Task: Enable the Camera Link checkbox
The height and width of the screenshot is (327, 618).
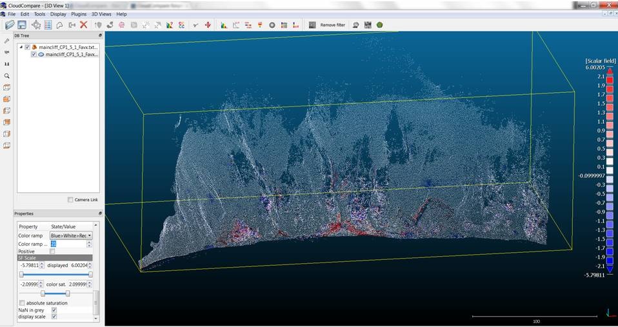Action: coord(70,200)
